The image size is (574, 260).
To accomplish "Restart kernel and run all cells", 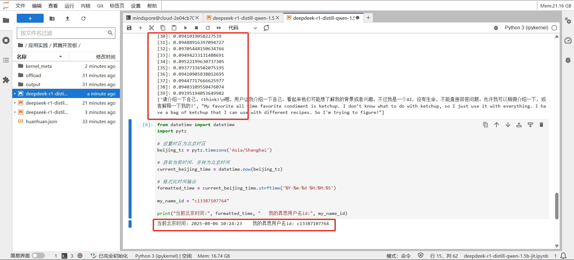I will click(x=219, y=28).
